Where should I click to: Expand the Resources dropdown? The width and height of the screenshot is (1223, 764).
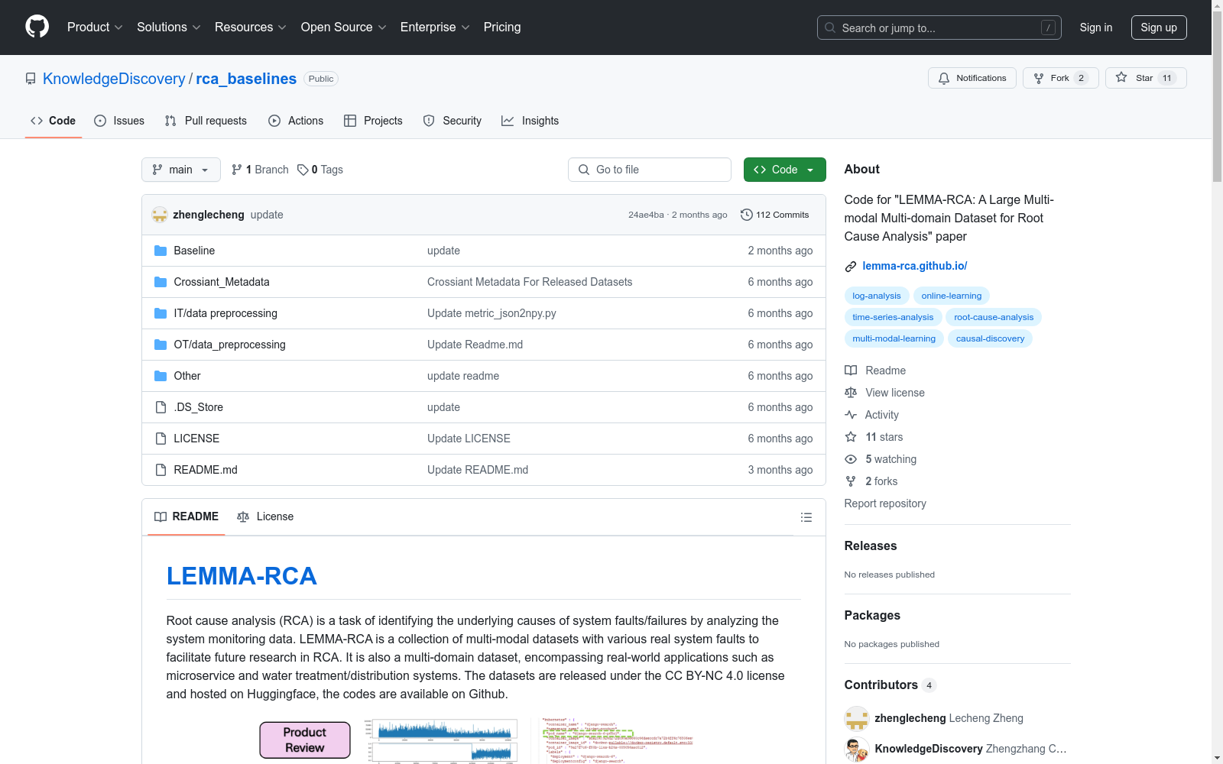click(x=251, y=27)
